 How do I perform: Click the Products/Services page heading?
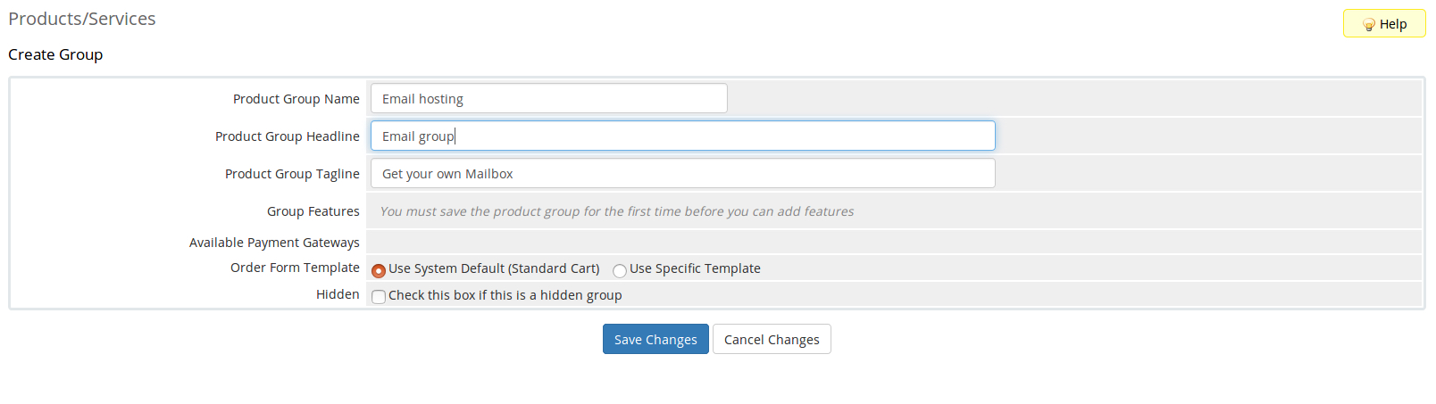pyautogui.click(x=82, y=19)
